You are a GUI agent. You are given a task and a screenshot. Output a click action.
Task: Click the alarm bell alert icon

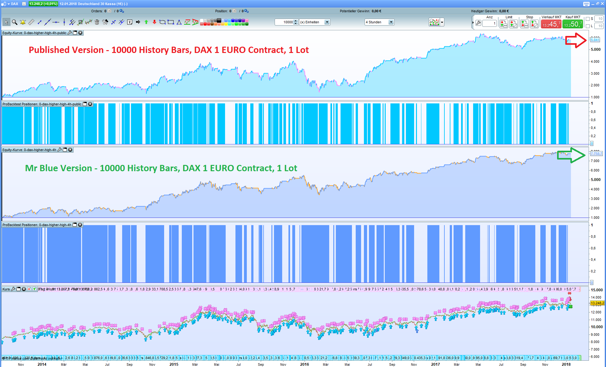tap(23, 22)
